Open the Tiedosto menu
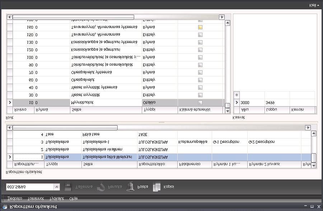323x211 pixels. pyautogui.click(x=15, y=198)
